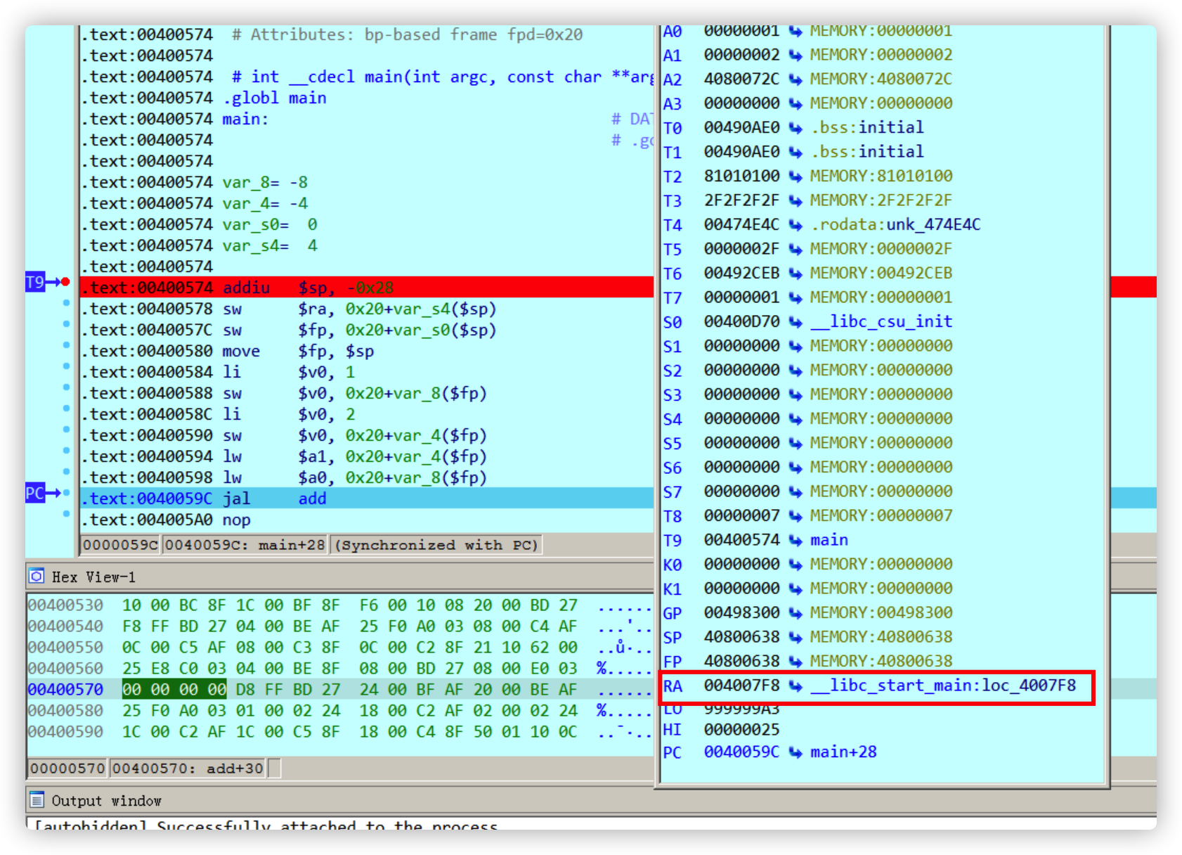Viewport: 1182px width, 855px height.
Task: Click the PC arrow marker in the gutter
Action: (43, 493)
